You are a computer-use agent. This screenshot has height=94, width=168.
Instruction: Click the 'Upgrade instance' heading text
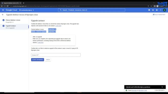click(38, 21)
